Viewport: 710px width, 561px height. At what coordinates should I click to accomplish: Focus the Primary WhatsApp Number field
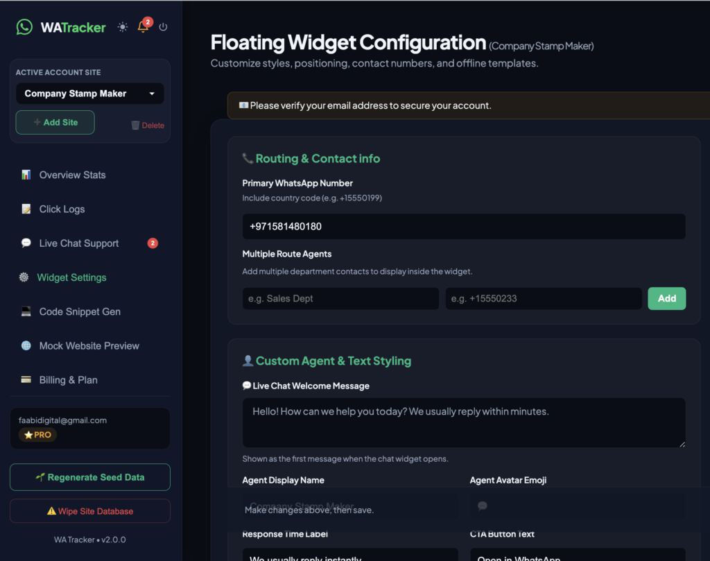click(x=464, y=226)
